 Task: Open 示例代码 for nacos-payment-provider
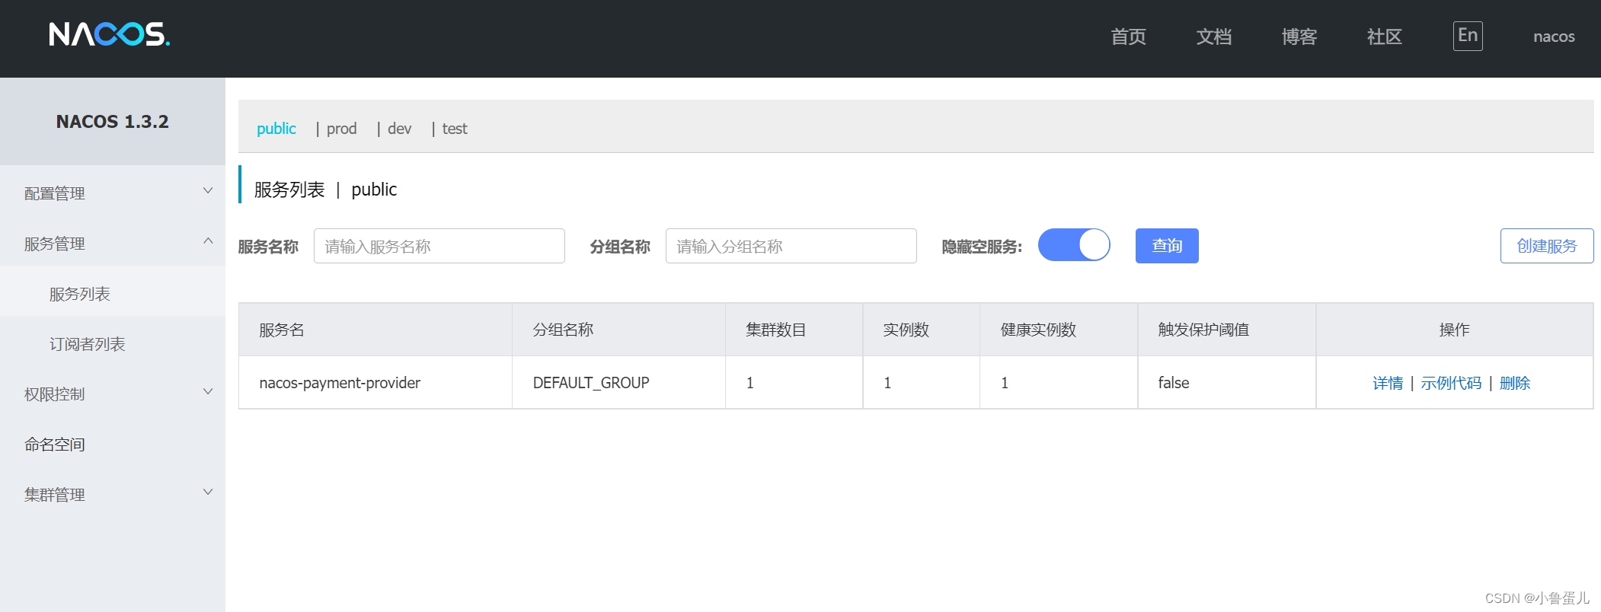1451,383
